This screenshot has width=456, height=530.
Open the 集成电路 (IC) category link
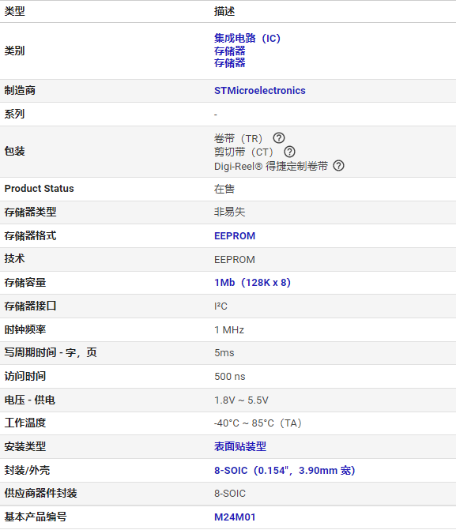coord(247,38)
